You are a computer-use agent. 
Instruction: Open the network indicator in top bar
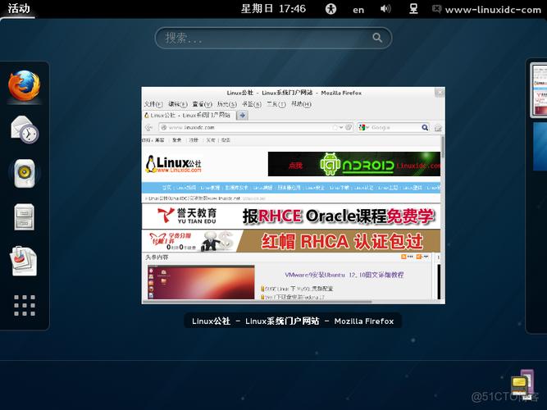tap(413, 9)
